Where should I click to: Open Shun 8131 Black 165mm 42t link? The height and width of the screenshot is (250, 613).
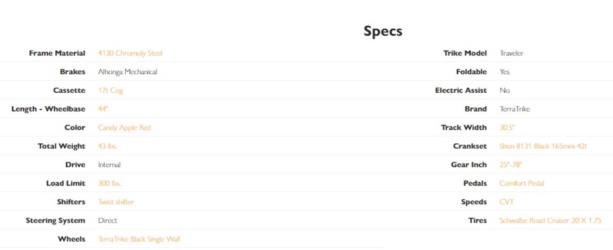click(543, 147)
